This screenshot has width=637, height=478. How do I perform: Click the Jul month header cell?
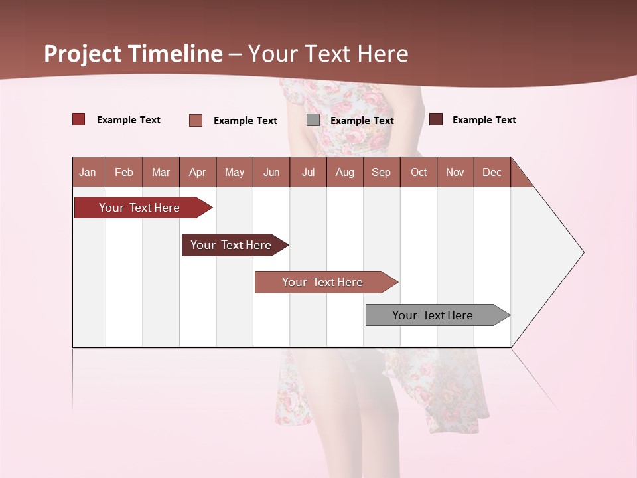tap(308, 172)
